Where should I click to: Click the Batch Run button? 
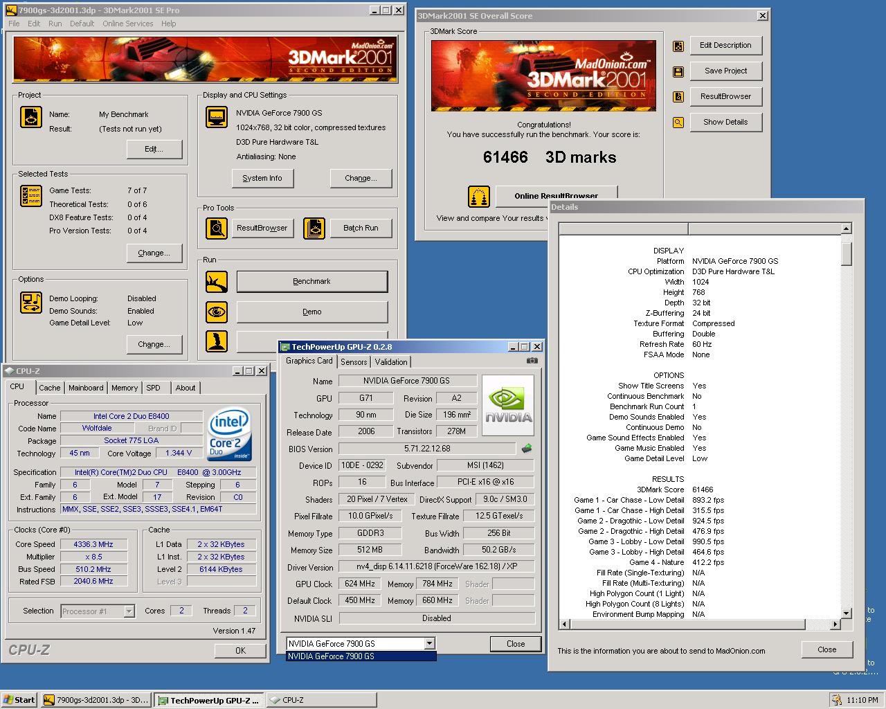click(x=361, y=228)
